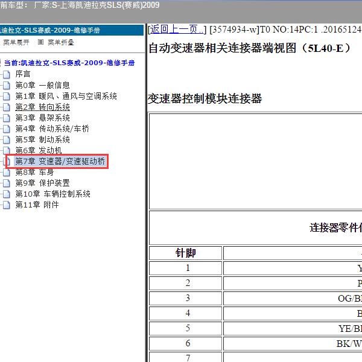Open 第10章 车辆控制系统
The height and width of the screenshot is (362, 362).
pyautogui.click(x=52, y=194)
